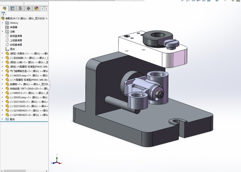
Task: Select the Q5210430<2> component
Action: pyautogui.click(x=27, y=106)
